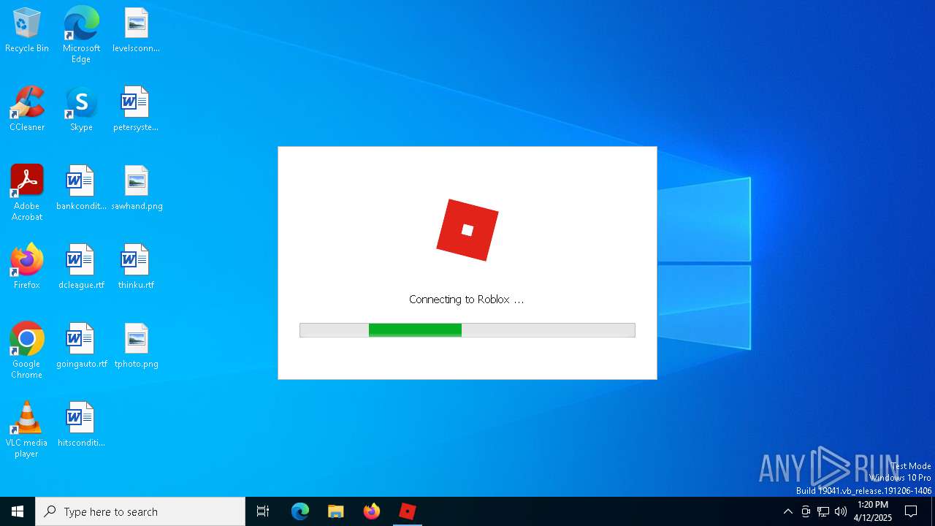Expand the hidden system tray icons
This screenshot has width=935, height=526.
(787, 511)
